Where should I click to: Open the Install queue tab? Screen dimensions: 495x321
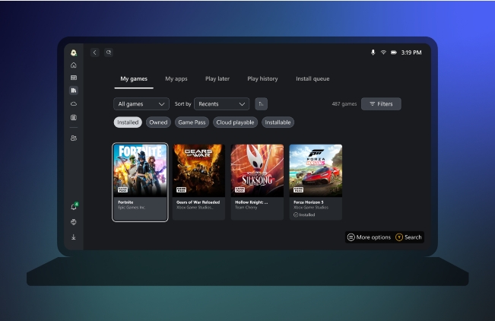313,78
